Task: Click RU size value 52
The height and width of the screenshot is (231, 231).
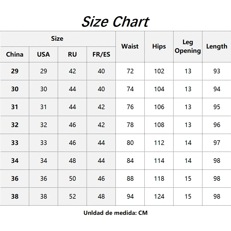Action: (x=72, y=196)
